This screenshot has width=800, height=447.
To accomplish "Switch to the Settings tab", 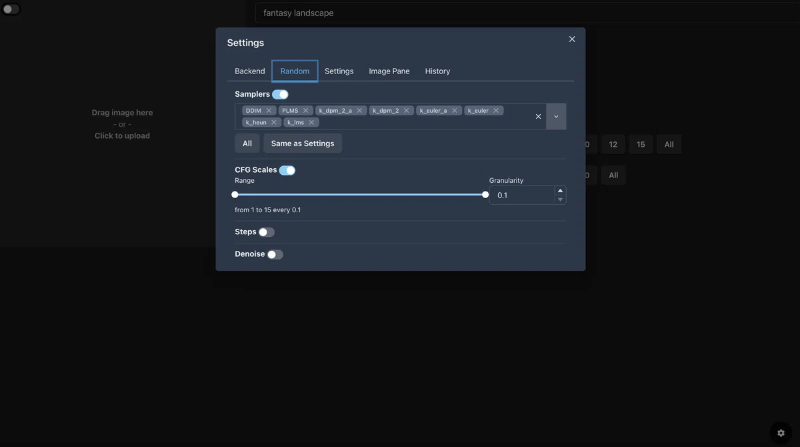I will (x=339, y=71).
